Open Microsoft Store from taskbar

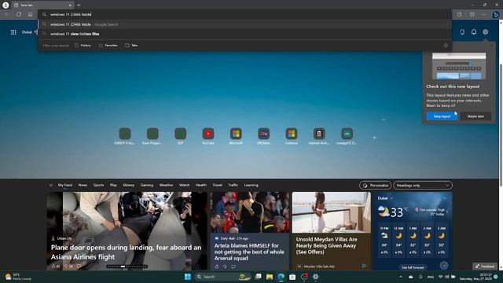292,277
